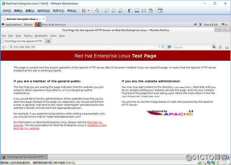Toggle the VMware library sidebar

130,10
